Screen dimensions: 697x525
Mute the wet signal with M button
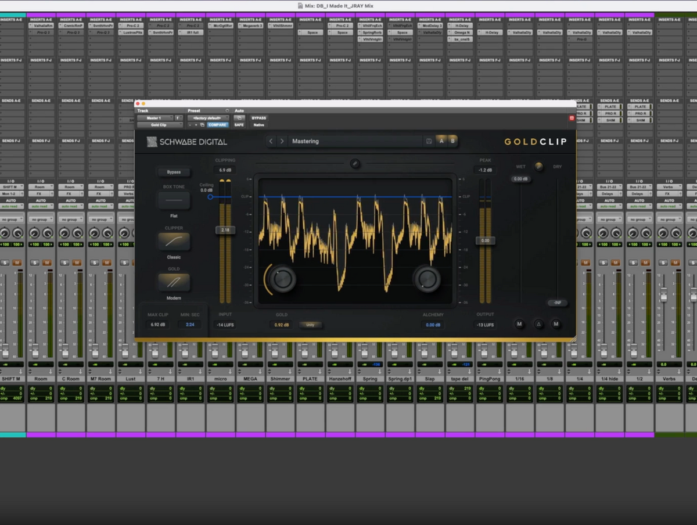coord(519,324)
